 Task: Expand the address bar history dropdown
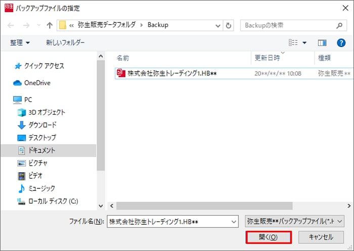[x=218, y=25]
